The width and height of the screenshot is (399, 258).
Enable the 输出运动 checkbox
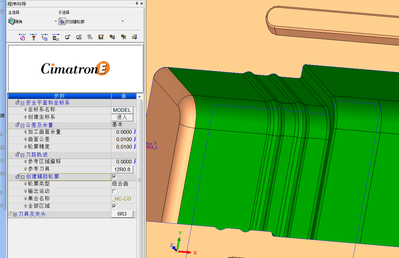pyautogui.click(x=114, y=192)
